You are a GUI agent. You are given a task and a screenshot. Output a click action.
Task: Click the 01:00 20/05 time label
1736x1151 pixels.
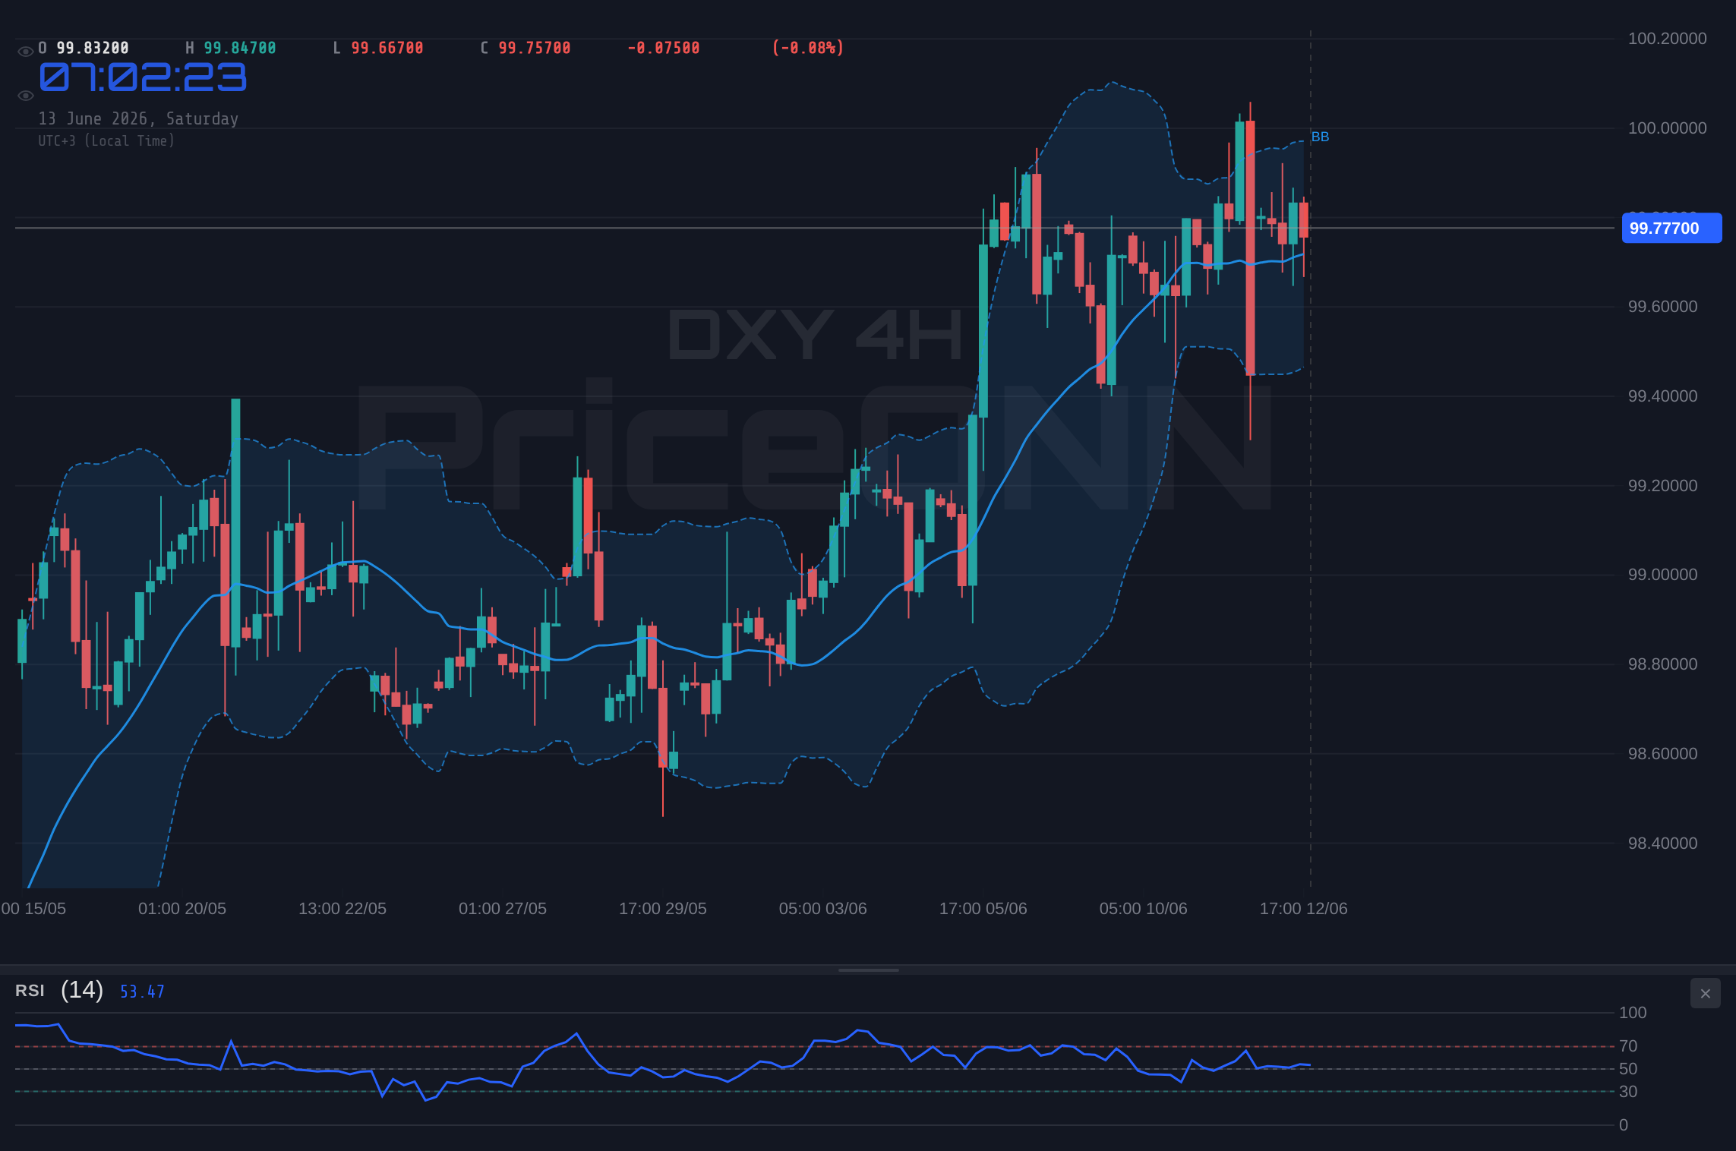[182, 909]
